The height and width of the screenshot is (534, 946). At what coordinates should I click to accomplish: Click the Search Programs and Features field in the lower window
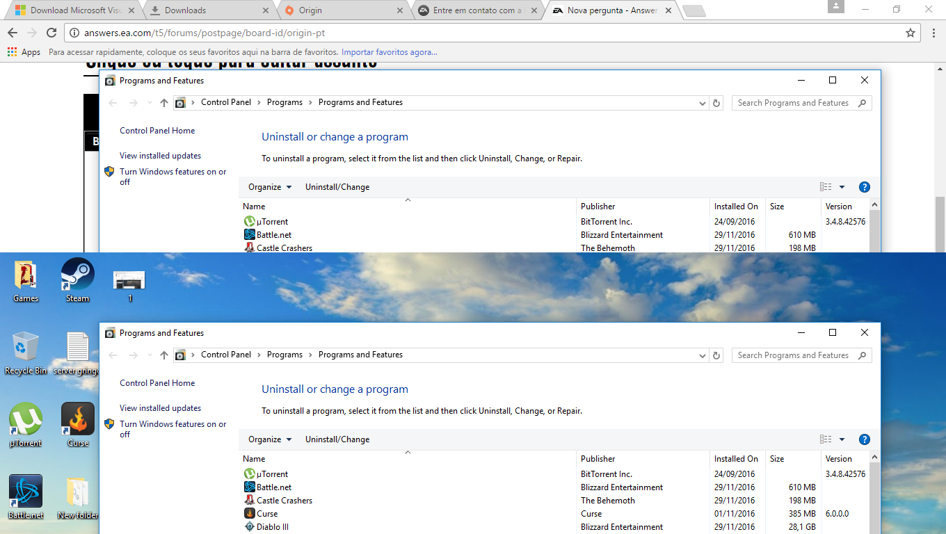(x=793, y=355)
